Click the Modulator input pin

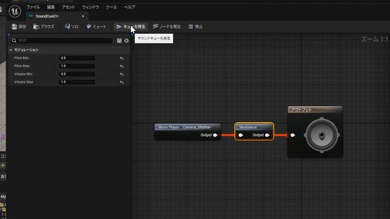click(x=241, y=135)
